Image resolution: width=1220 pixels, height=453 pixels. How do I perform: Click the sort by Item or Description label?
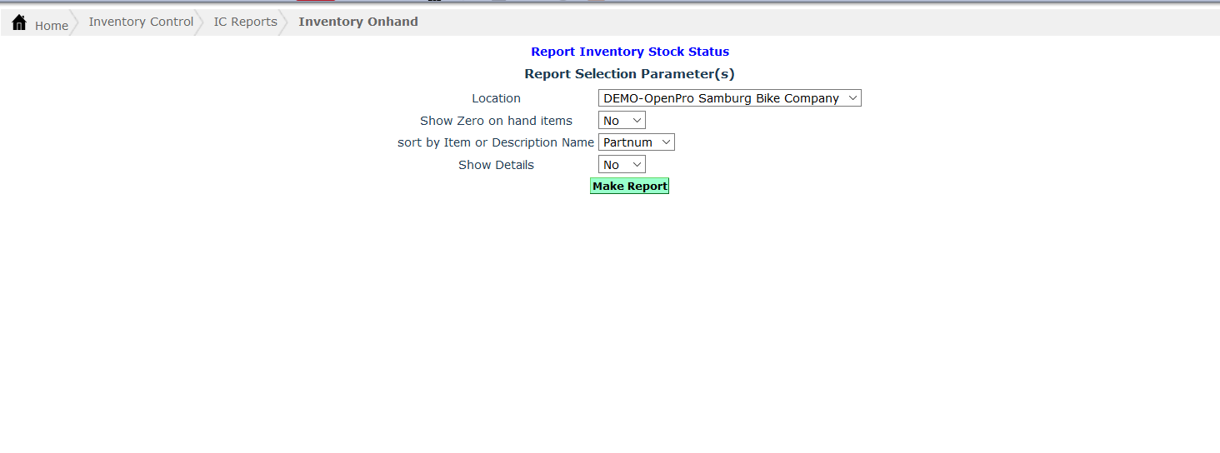[496, 142]
